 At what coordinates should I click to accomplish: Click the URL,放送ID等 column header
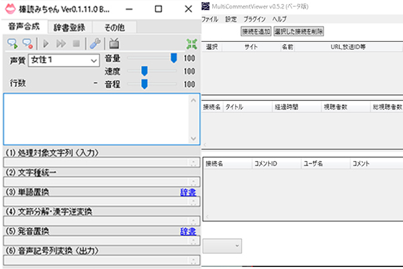(x=348, y=47)
